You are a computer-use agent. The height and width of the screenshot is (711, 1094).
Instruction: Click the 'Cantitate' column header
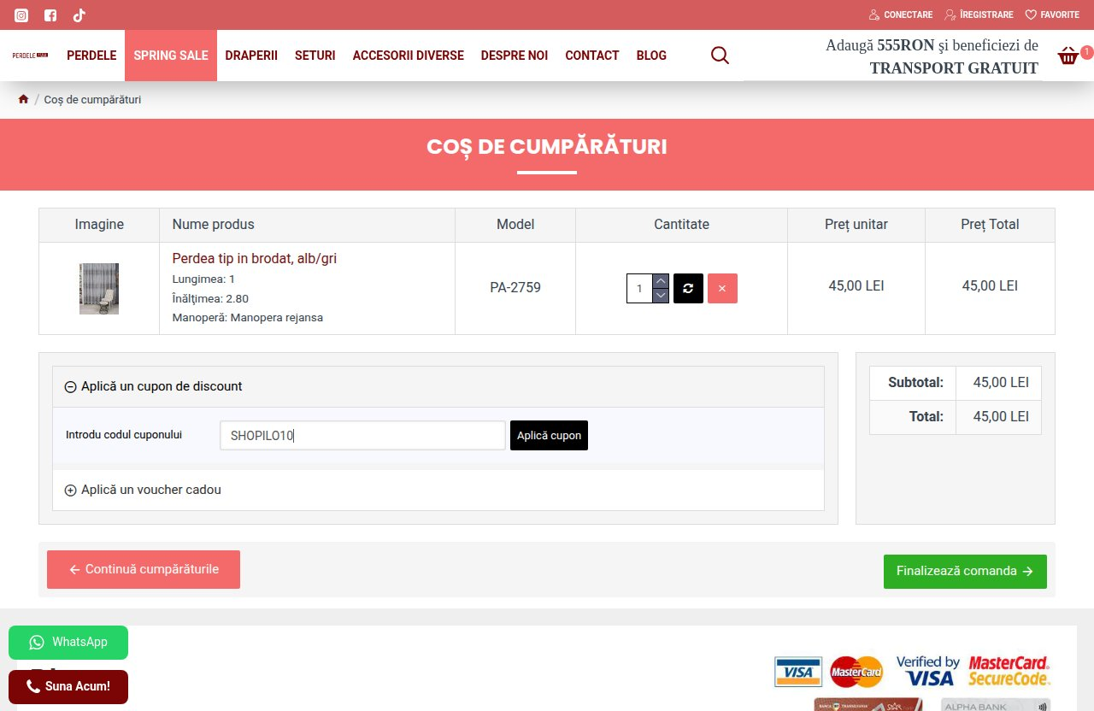tap(681, 225)
